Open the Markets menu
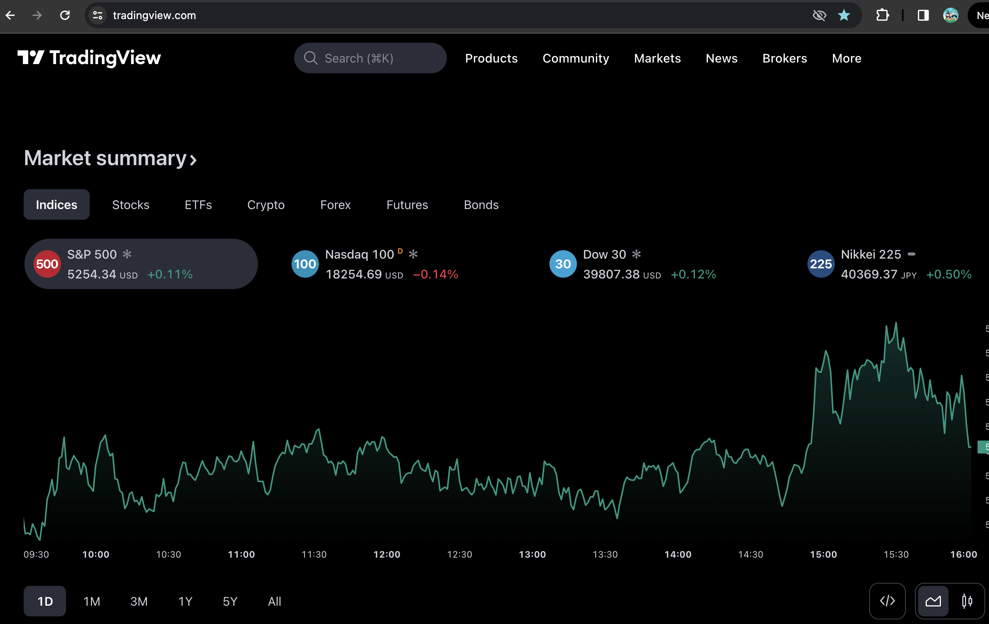Image resolution: width=989 pixels, height=624 pixels. [657, 58]
